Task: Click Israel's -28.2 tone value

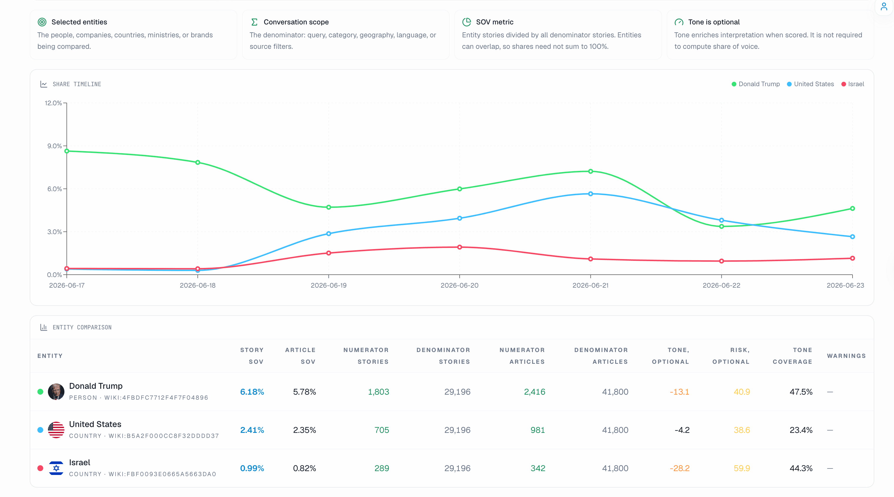Action: coord(679,468)
